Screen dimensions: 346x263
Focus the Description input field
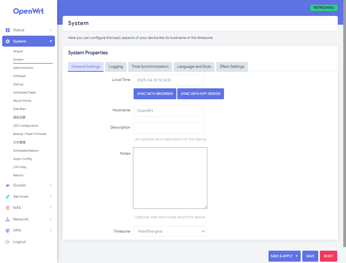click(169, 128)
